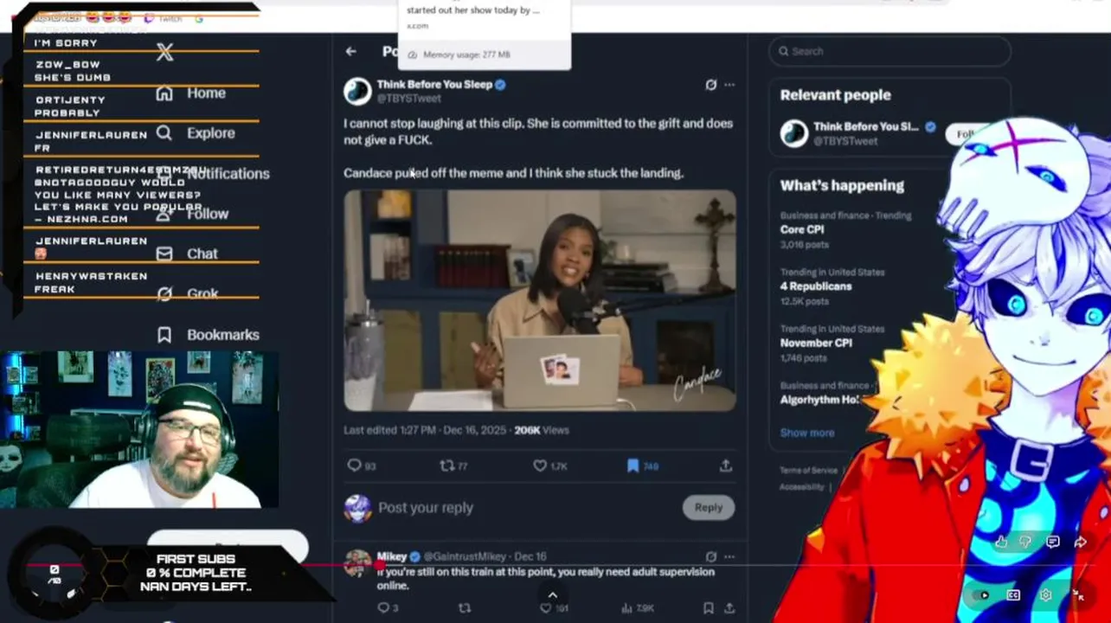This screenshot has width=1111, height=623.
Task: Select Follow in X navigation
Action: pyautogui.click(x=208, y=214)
